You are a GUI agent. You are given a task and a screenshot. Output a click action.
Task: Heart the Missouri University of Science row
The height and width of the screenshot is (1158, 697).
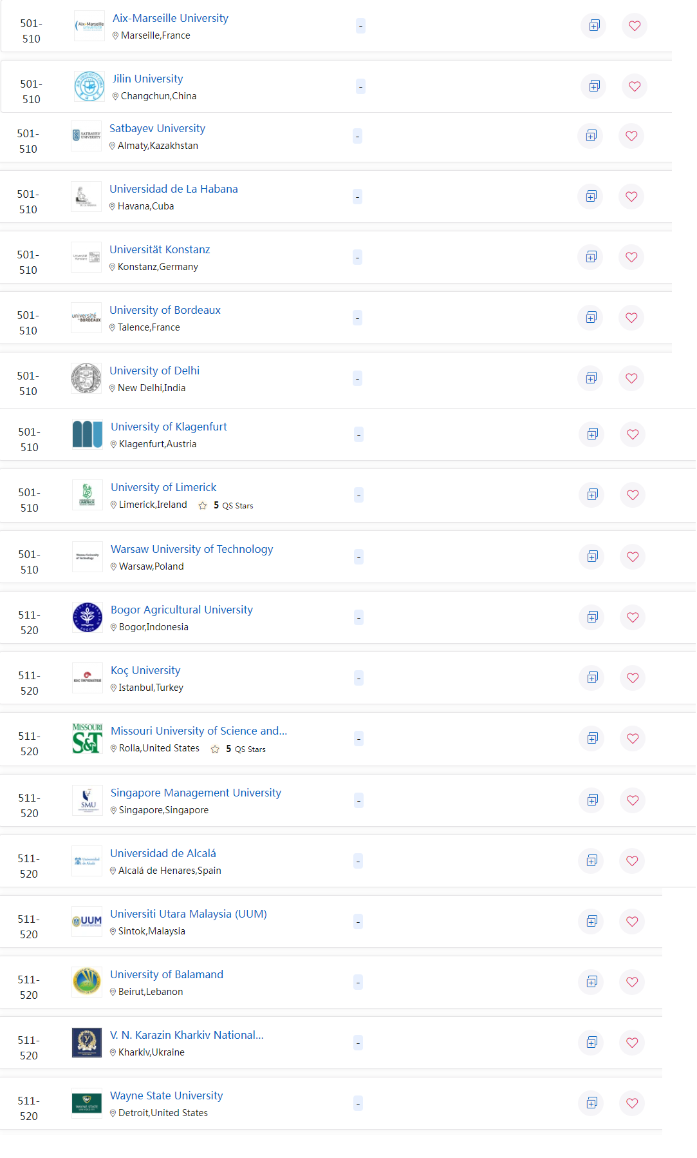[633, 738]
